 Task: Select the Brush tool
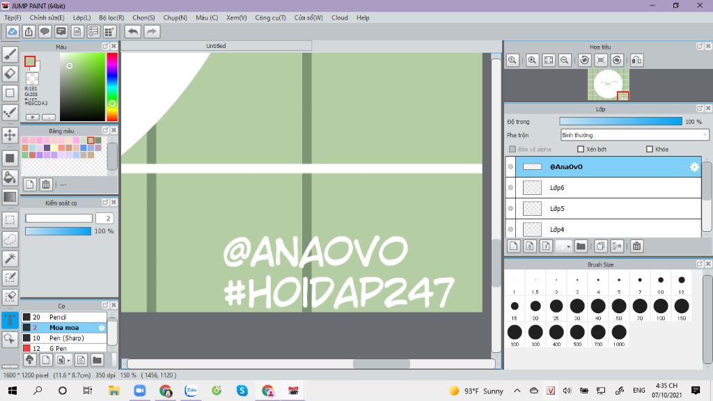pos(10,54)
